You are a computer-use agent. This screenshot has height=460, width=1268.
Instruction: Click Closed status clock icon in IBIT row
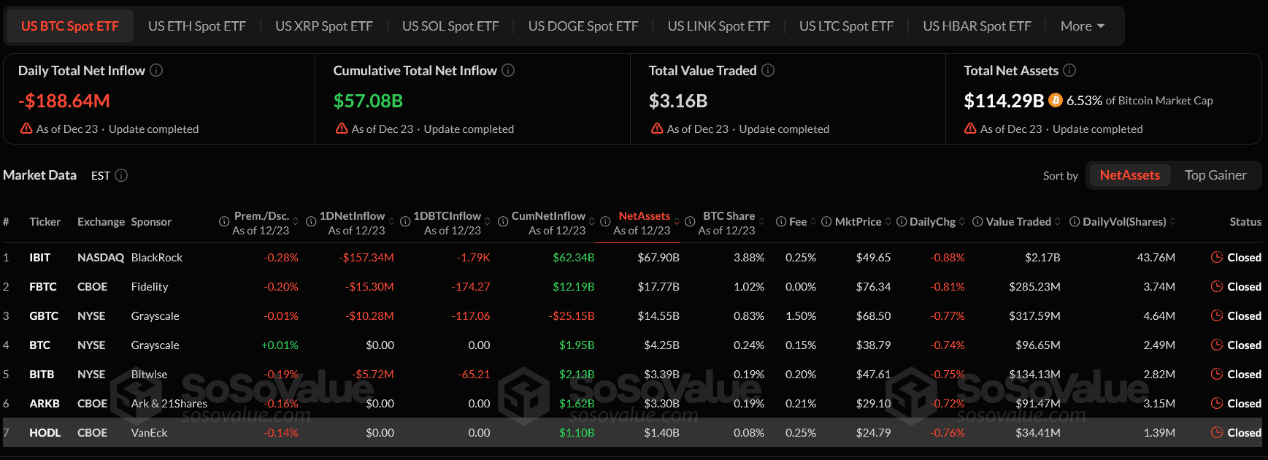(1217, 257)
